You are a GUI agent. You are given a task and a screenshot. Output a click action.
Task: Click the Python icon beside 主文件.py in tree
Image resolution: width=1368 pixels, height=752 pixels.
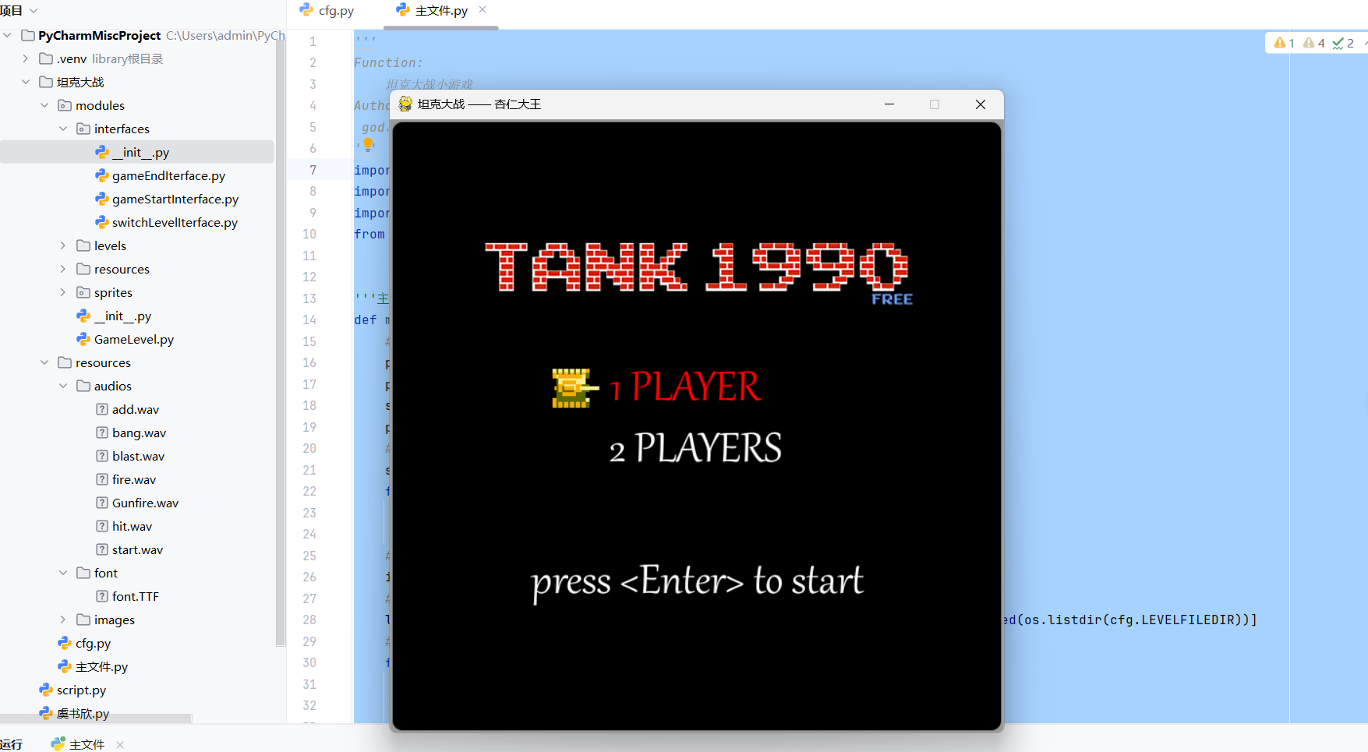point(65,666)
